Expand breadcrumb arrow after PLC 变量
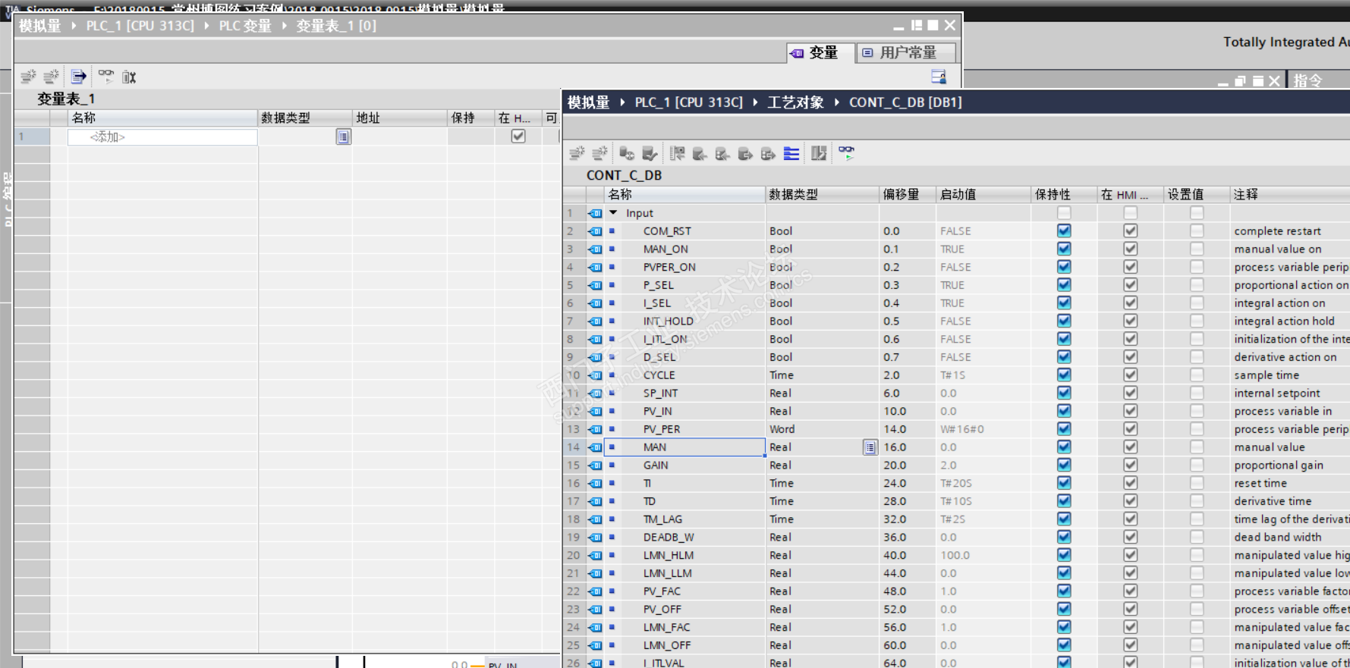 click(284, 26)
